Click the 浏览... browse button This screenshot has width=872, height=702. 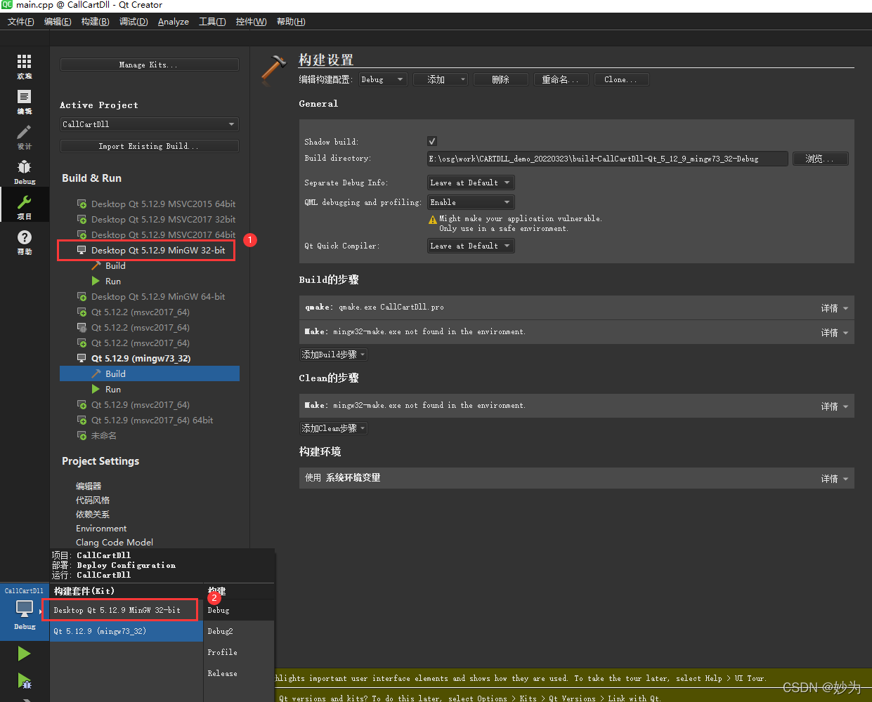pos(821,159)
